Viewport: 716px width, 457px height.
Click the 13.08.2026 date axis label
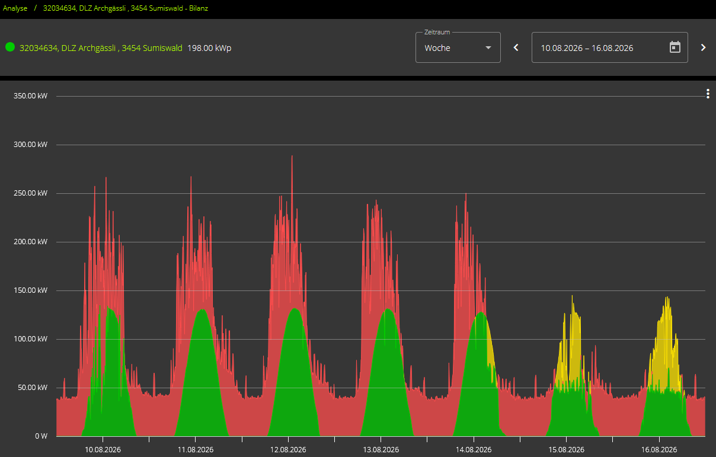click(x=381, y=449)
